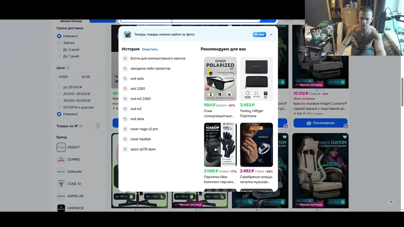Select KNIGHT brand logo filter

(61, 147)
